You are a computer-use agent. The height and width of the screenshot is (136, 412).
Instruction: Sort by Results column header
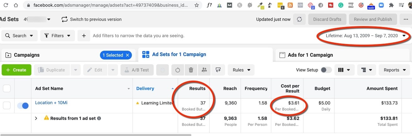[197, 88]
